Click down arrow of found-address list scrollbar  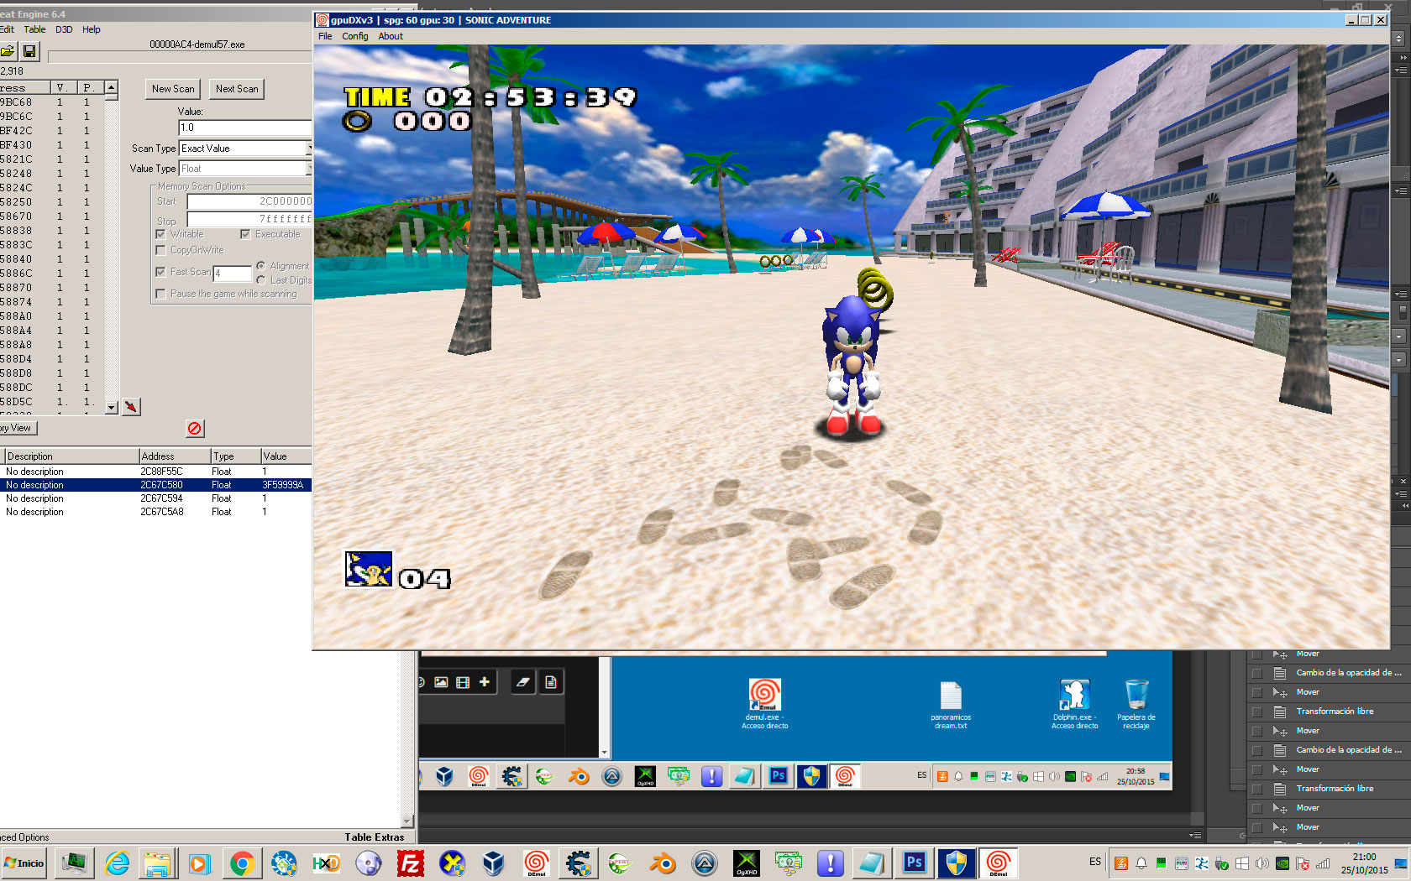[112, 408]
